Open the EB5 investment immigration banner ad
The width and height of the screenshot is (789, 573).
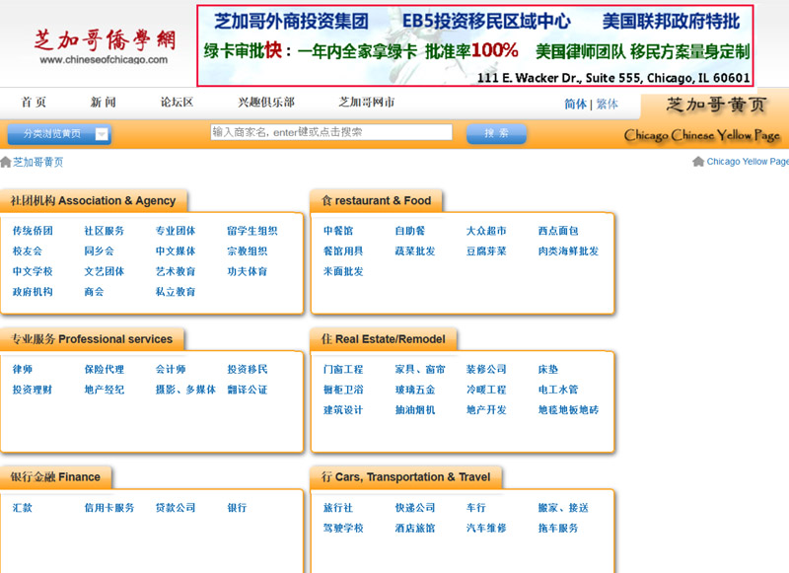click(x=476, y=46)
